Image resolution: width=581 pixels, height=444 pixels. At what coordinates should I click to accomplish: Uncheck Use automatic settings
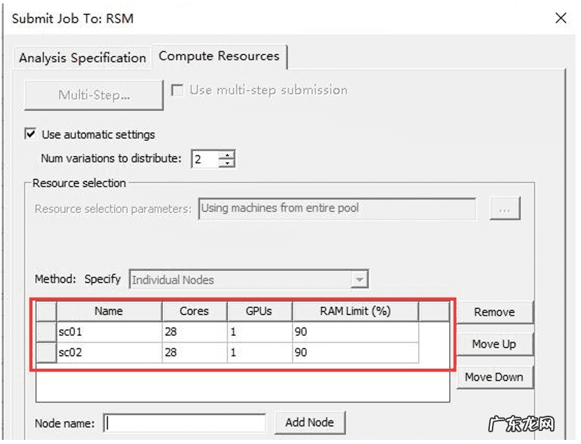point(31,134)
